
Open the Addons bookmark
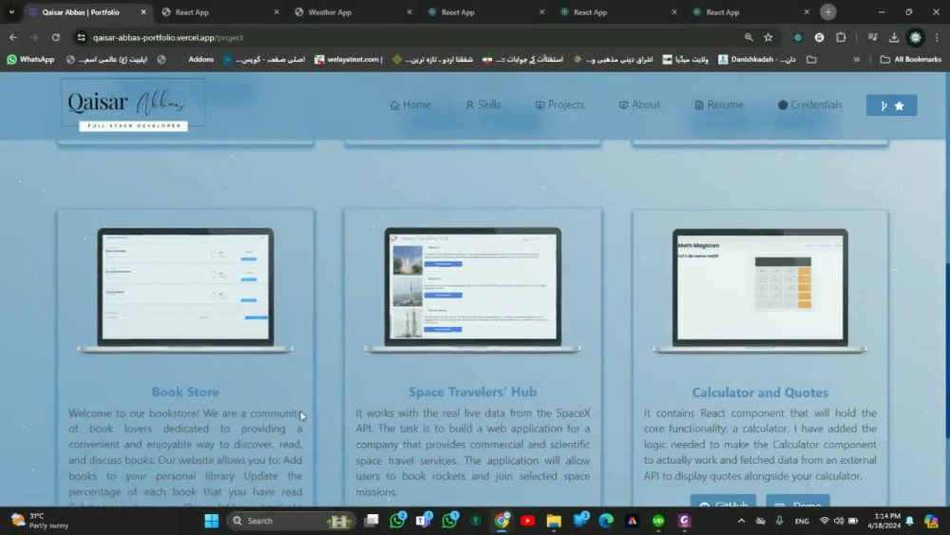point(200,59)
